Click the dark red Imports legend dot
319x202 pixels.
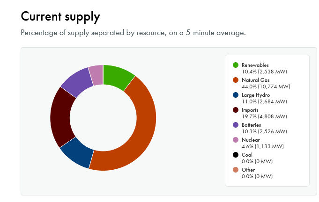point(236,110)
